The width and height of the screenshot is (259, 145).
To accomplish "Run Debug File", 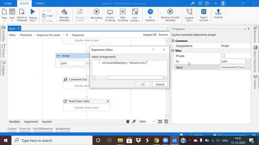I will (x=33, y=15).
